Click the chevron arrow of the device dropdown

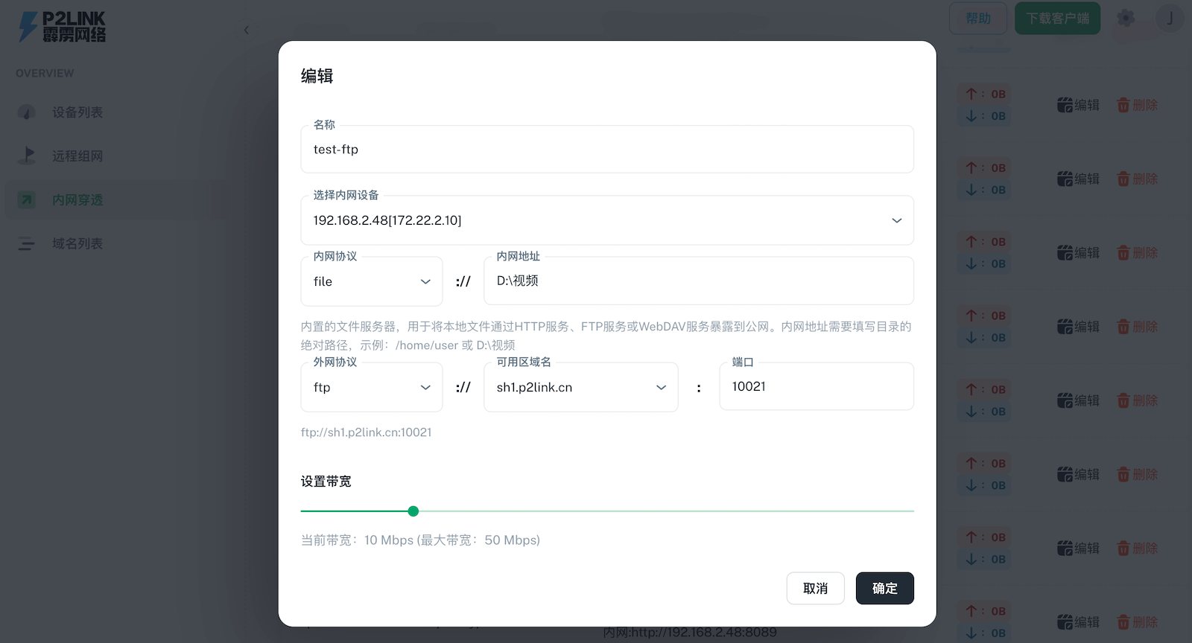point(897,220)
